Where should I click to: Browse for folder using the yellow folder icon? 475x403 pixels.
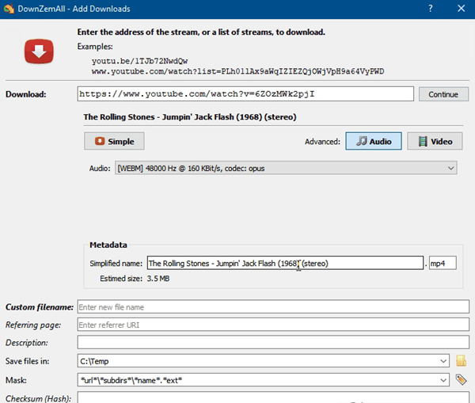462,361
